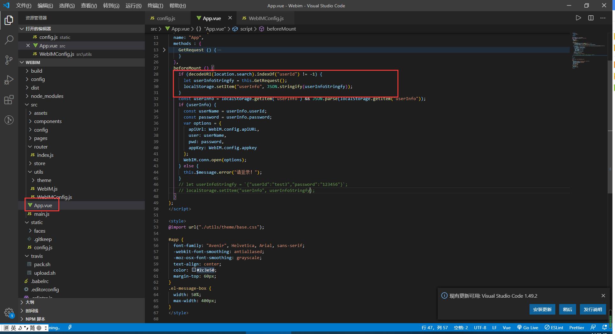Split the editor to the right

(x=591, y=18)
